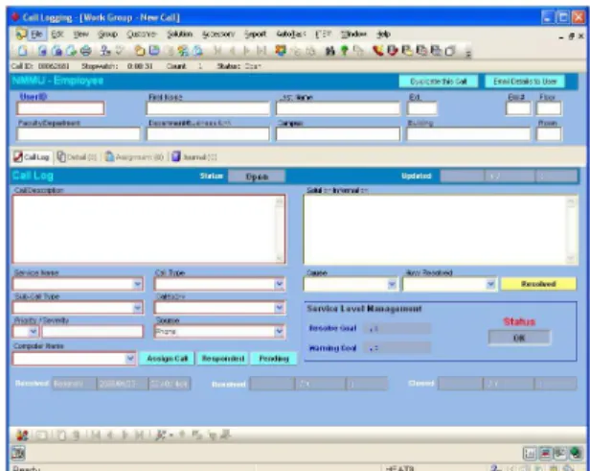Screen dimensions: 590x471
Task: Switch to the Call Log tab
Action: pos(32,157)
